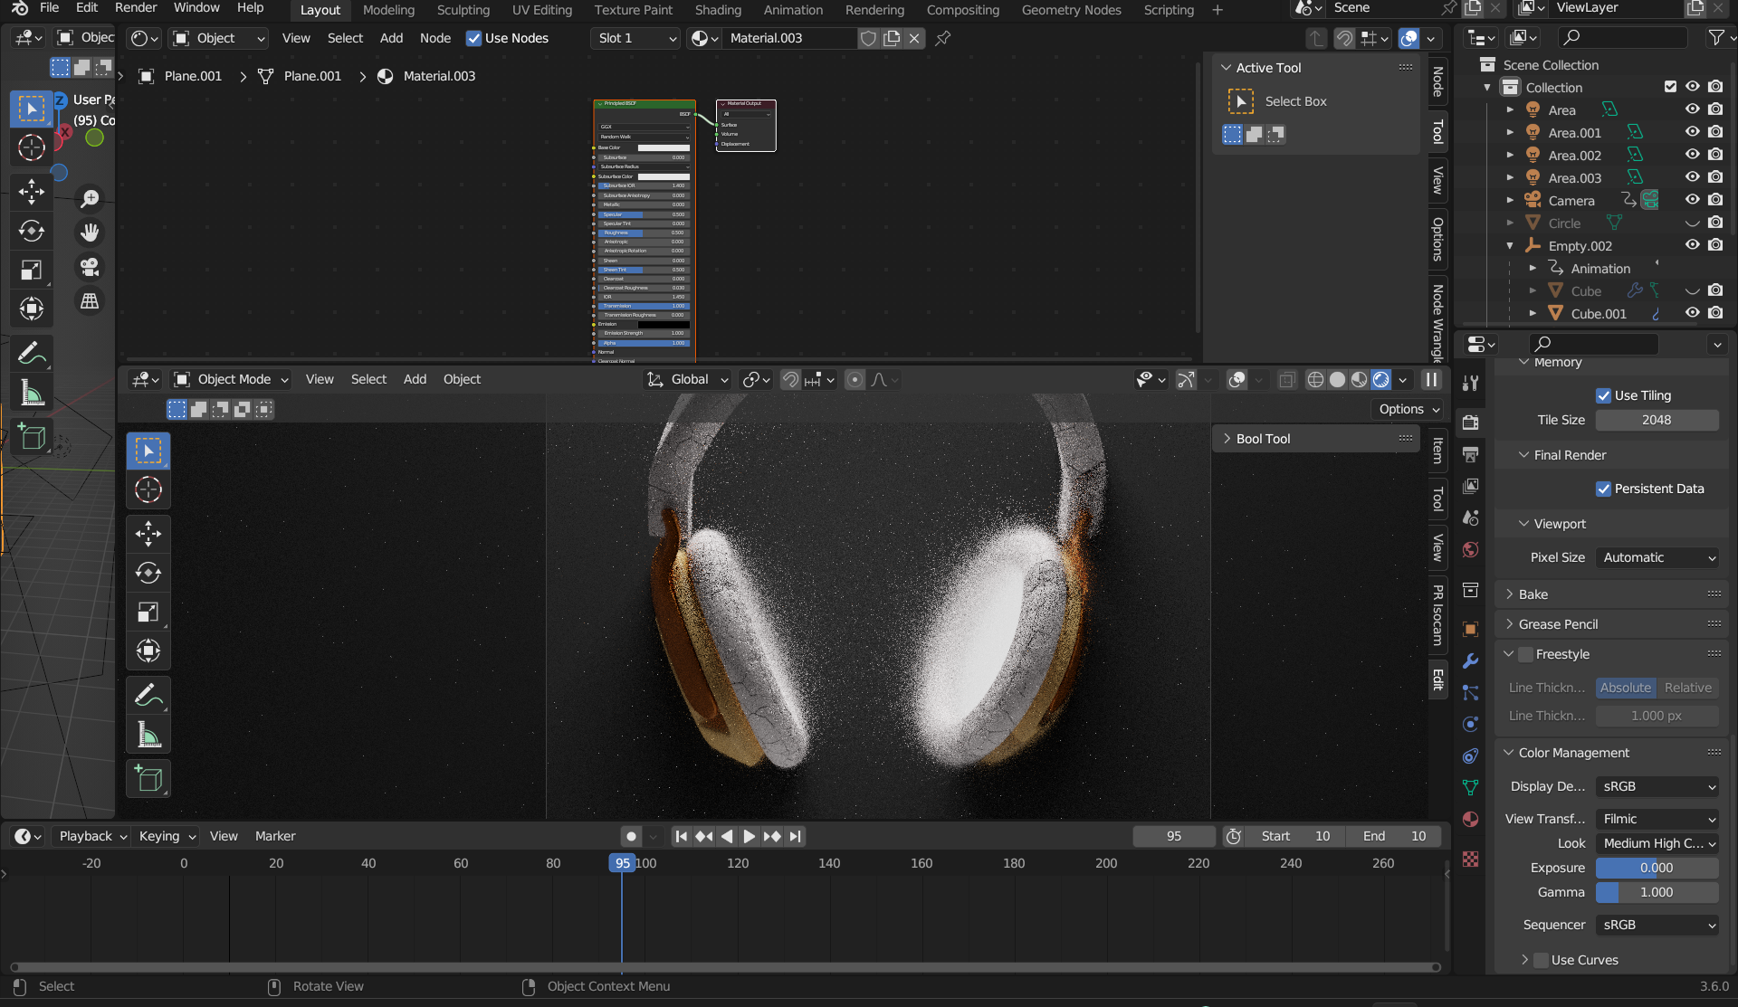Uncheck Persistent Data under Final Render
1738x1007 pixels.
tap(1603, 489)
